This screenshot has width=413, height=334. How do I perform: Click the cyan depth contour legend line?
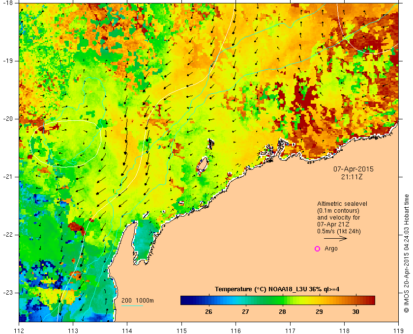click(x=132, y=306)
